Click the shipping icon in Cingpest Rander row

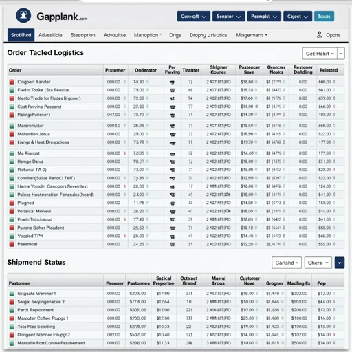(173, 82)
